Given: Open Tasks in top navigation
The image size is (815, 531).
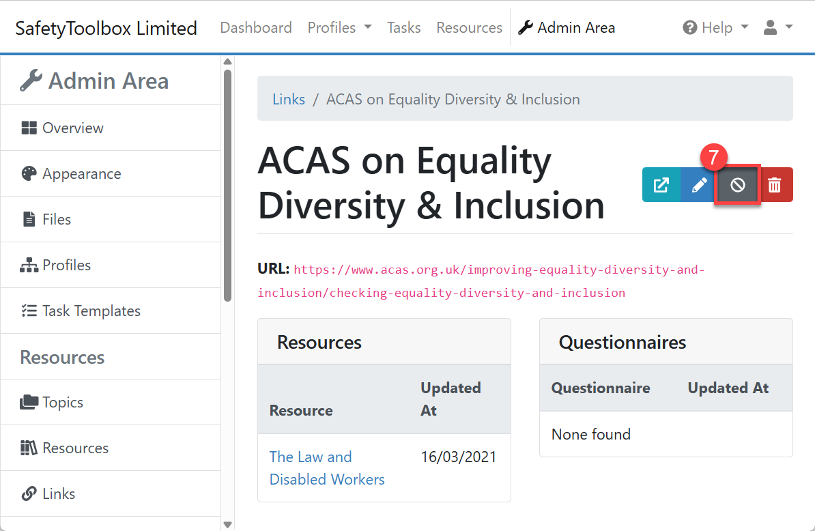Looking at the screenshot, I should [404, 27].
